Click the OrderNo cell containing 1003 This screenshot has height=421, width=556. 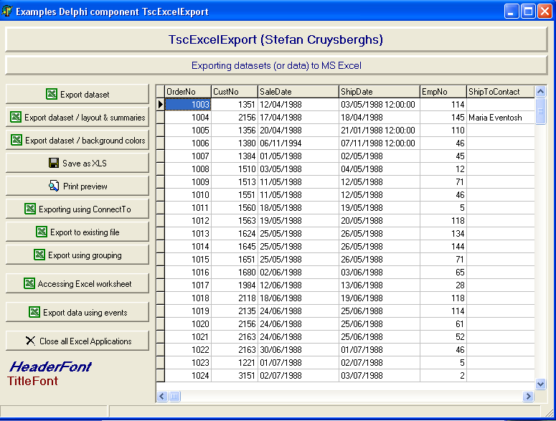point(188,105)
